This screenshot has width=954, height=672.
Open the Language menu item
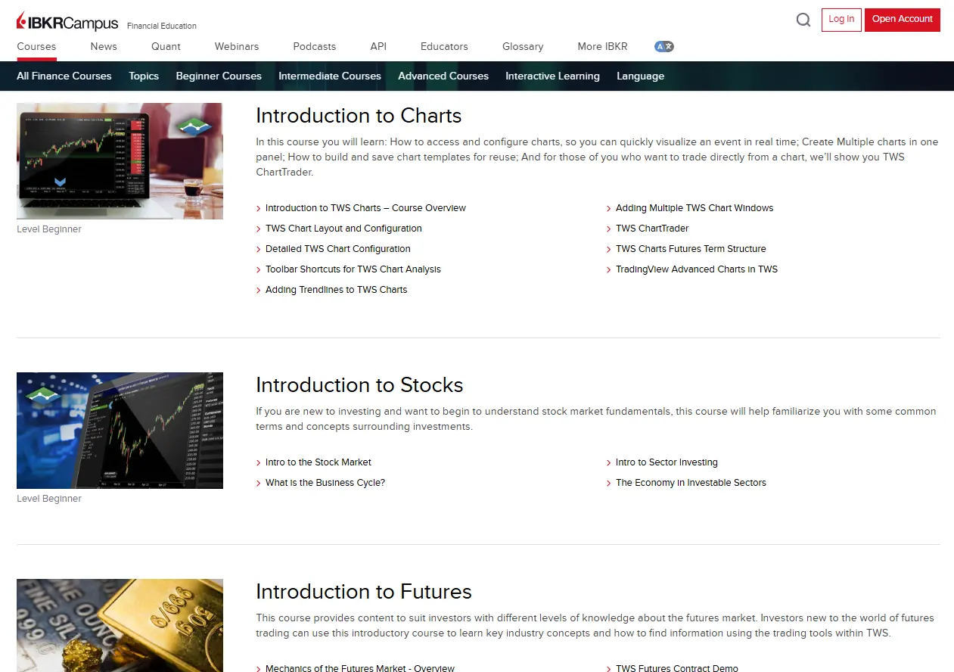coord(640,76)
